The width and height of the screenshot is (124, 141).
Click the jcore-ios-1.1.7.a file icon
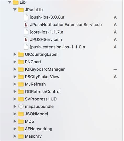click(x=26, y=32)
